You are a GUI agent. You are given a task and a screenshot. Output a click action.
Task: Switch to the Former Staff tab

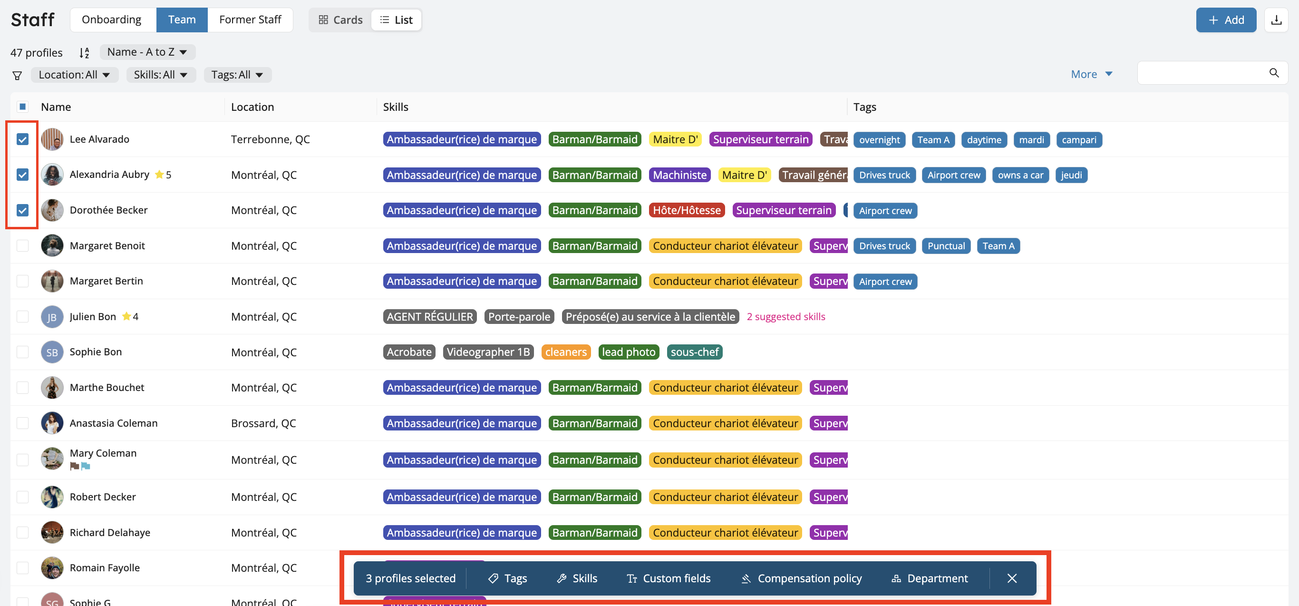pyautogui.click(x=250, y=20)
